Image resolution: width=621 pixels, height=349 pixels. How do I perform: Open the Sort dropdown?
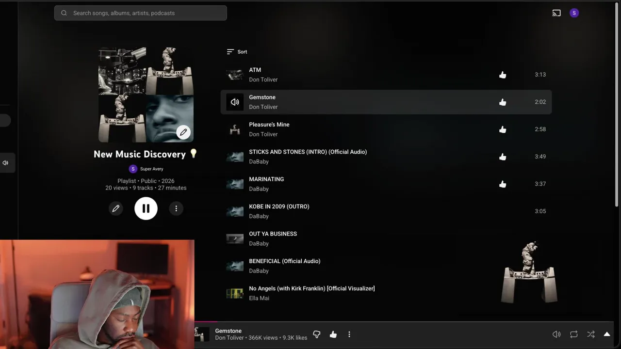pyautogui.click(x=237, y=52)
